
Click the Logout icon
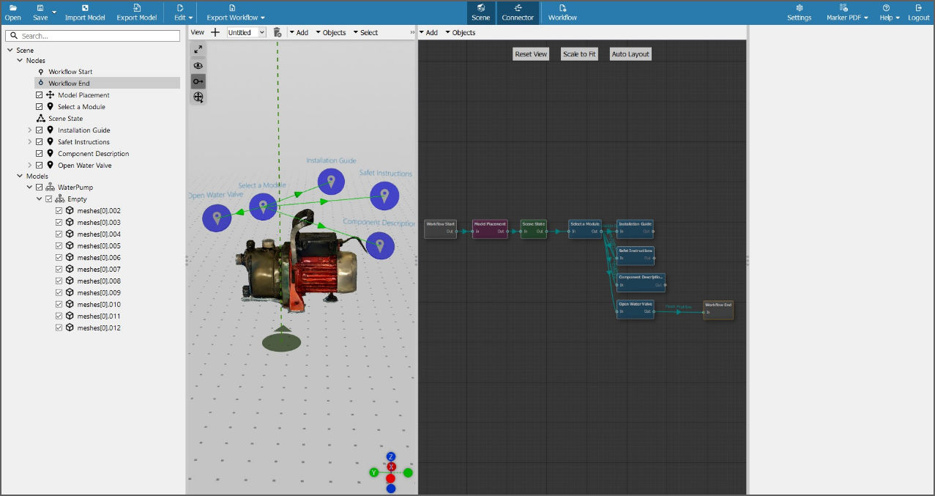pos(919,7)
